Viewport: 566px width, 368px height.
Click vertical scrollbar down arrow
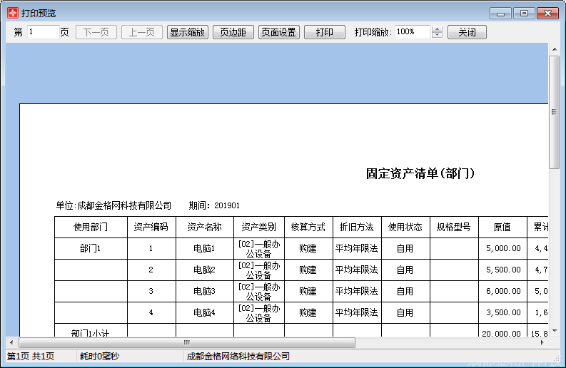pyautogui.click(x=554, y=332)
